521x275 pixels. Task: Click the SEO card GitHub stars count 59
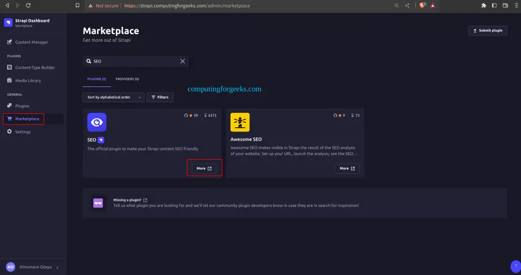191,115
